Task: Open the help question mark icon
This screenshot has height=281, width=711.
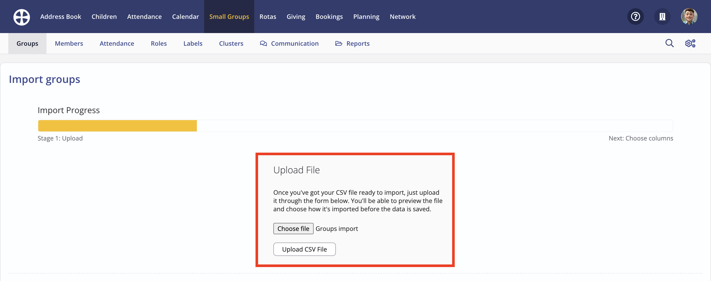Action: pos(635,17)
